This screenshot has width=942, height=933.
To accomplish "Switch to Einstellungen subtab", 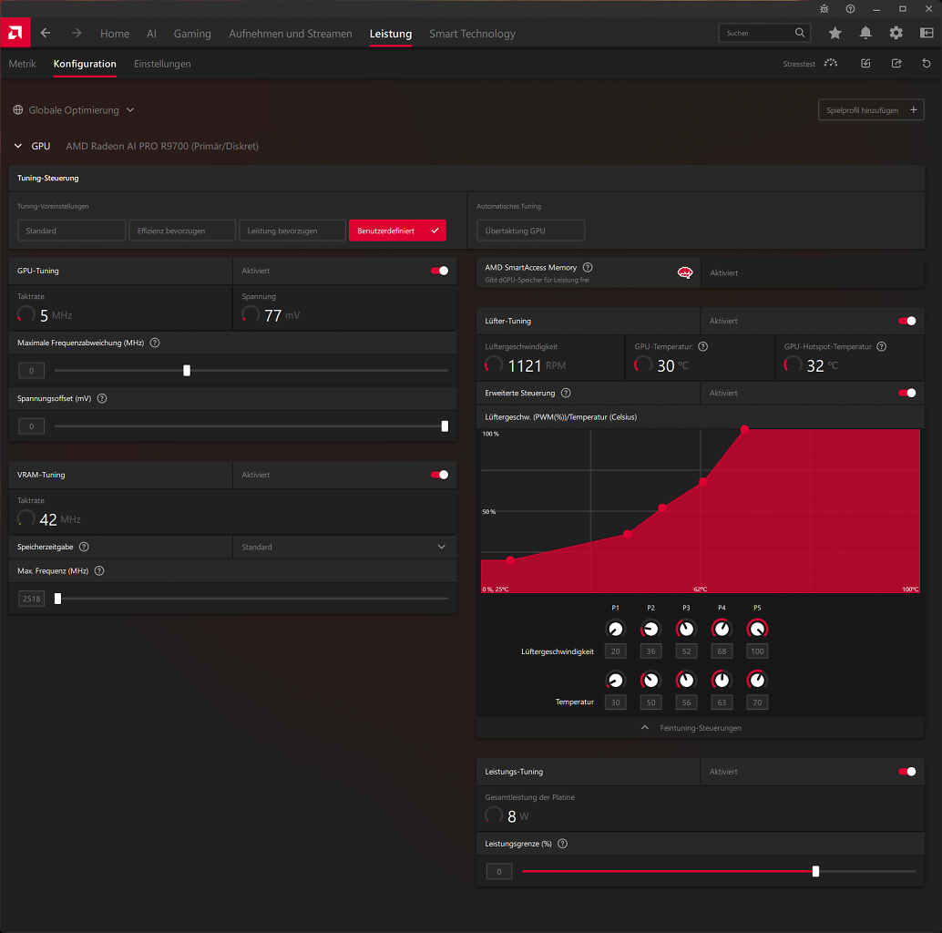I will point(162,64).
